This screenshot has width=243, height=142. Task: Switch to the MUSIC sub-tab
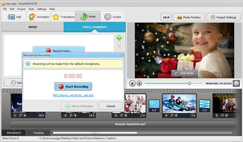pos(33,27)
